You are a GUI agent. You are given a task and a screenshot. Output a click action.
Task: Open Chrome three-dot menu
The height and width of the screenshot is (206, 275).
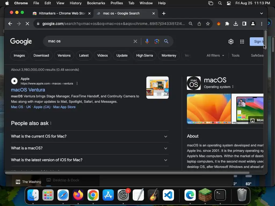point(262,24)
